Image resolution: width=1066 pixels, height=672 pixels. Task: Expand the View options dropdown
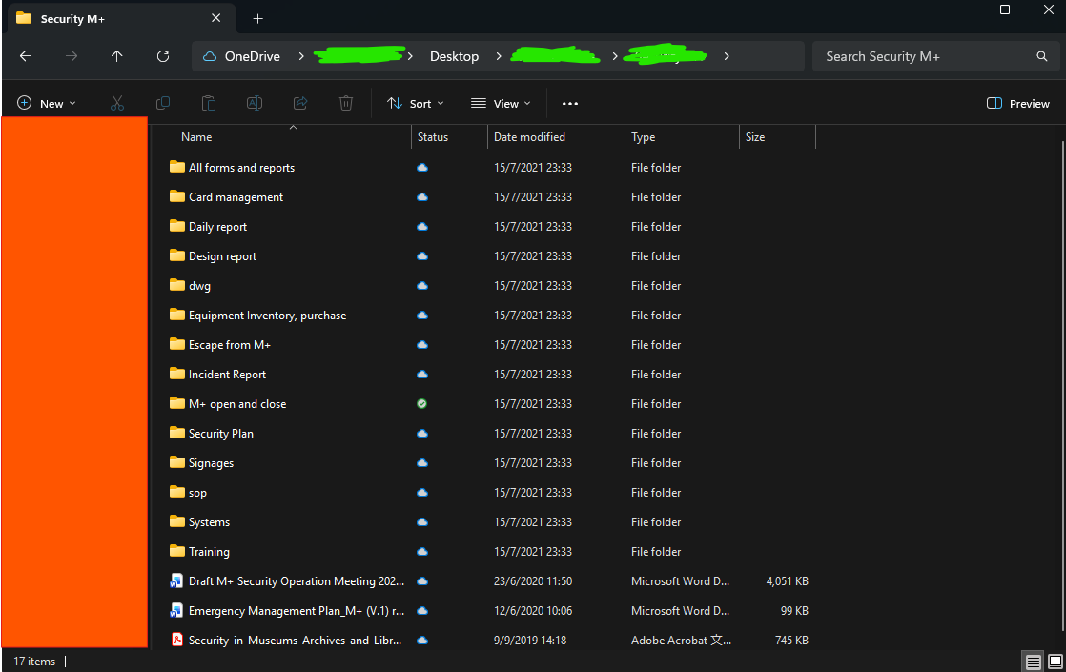501,103
